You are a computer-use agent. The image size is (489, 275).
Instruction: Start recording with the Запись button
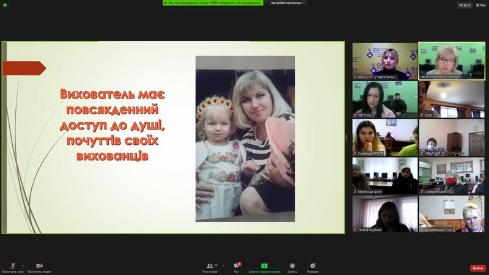(x=292, y=266)
